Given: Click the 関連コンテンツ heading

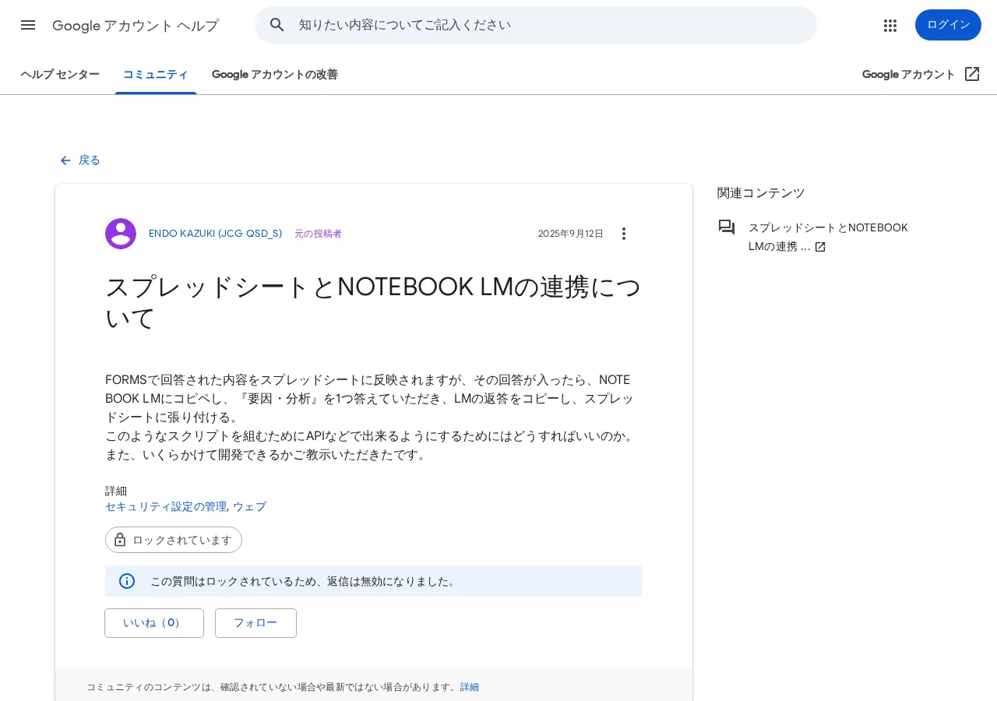Looking at the screenshot, I should 761,193.
